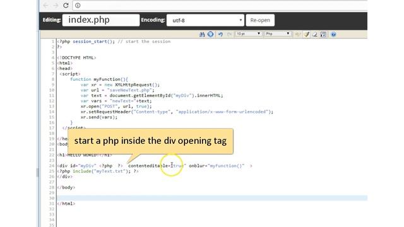404x227 pixels.
Task: Click the site info icon in address bar
Action: [78, 5]
